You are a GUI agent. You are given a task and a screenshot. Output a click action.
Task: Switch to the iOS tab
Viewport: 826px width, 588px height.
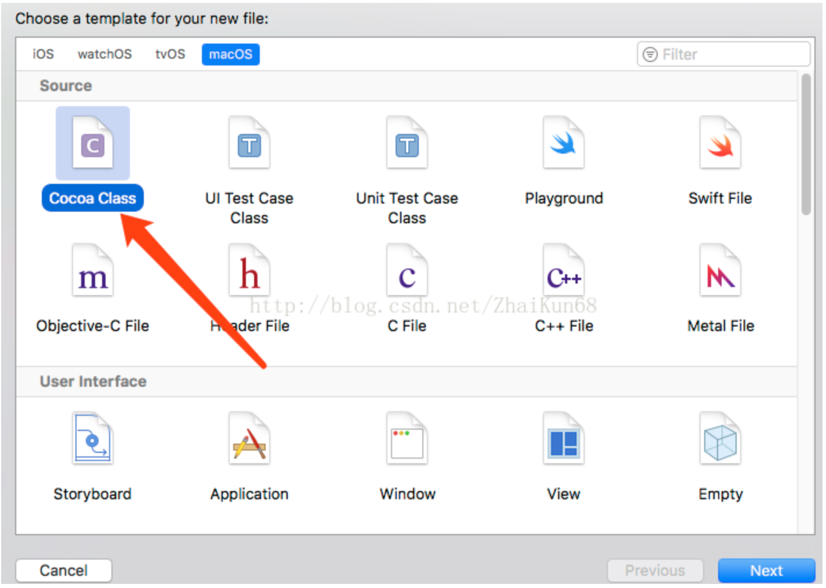(43, 55)
